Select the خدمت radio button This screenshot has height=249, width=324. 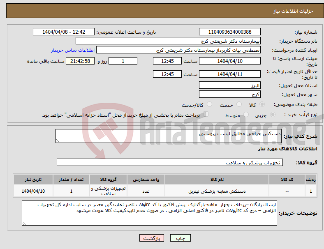click(x=239, y=104)
